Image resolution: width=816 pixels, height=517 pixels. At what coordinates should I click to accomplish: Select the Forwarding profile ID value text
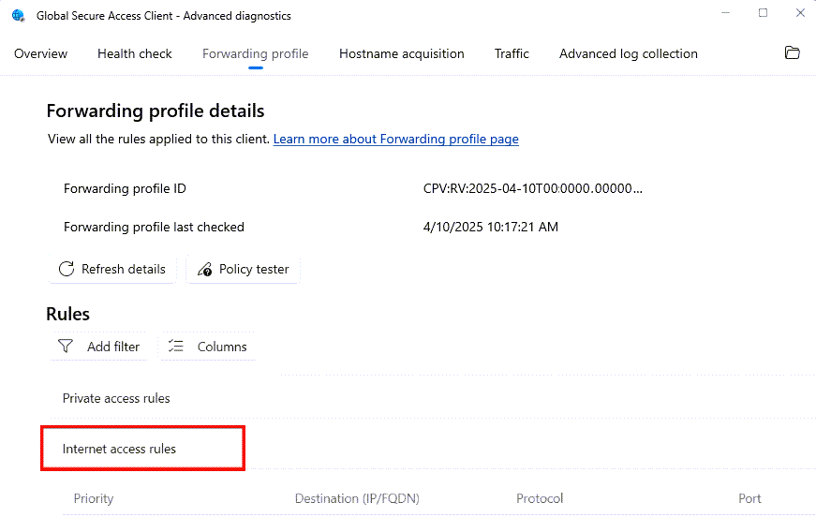point(533,188)
